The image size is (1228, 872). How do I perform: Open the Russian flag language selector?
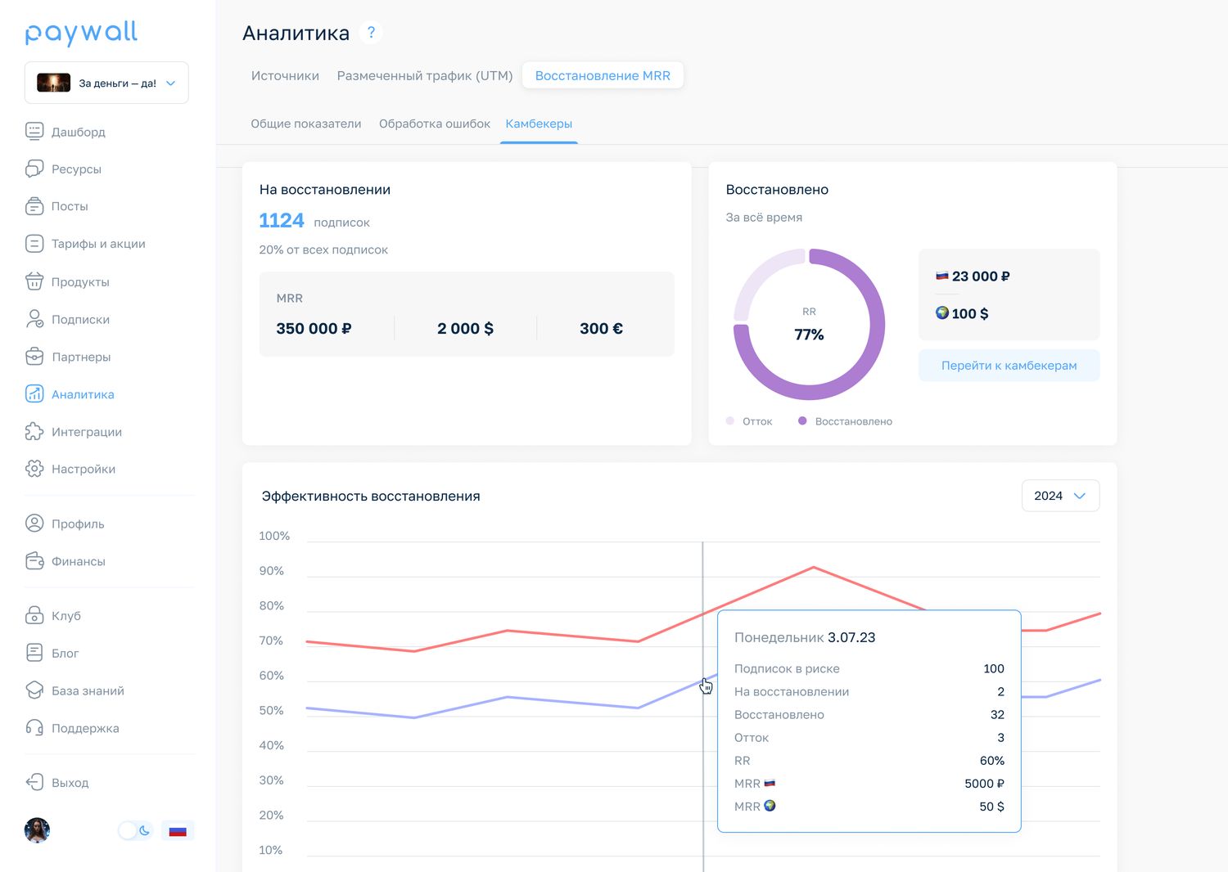178,830
